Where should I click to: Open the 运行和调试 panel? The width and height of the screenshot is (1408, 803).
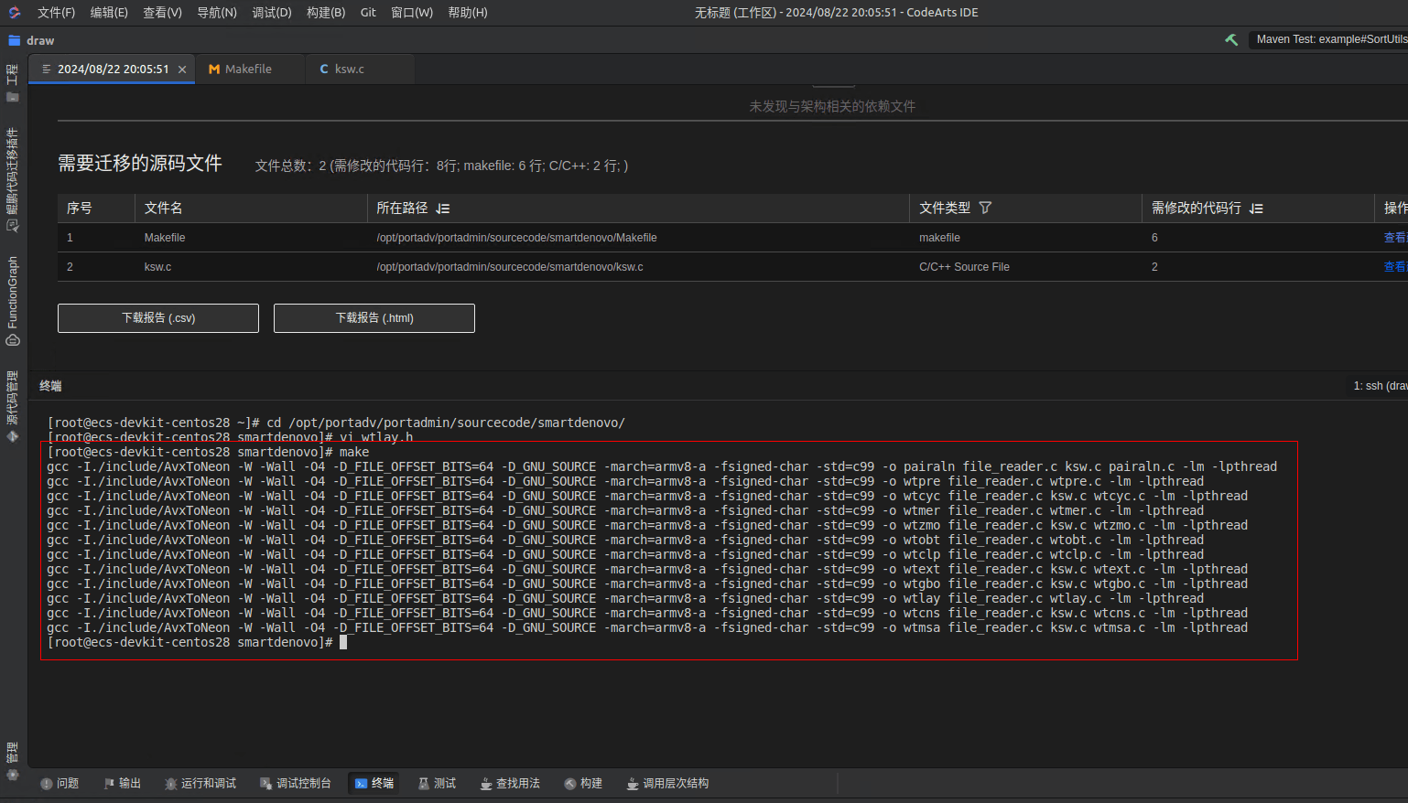point(200,783)
